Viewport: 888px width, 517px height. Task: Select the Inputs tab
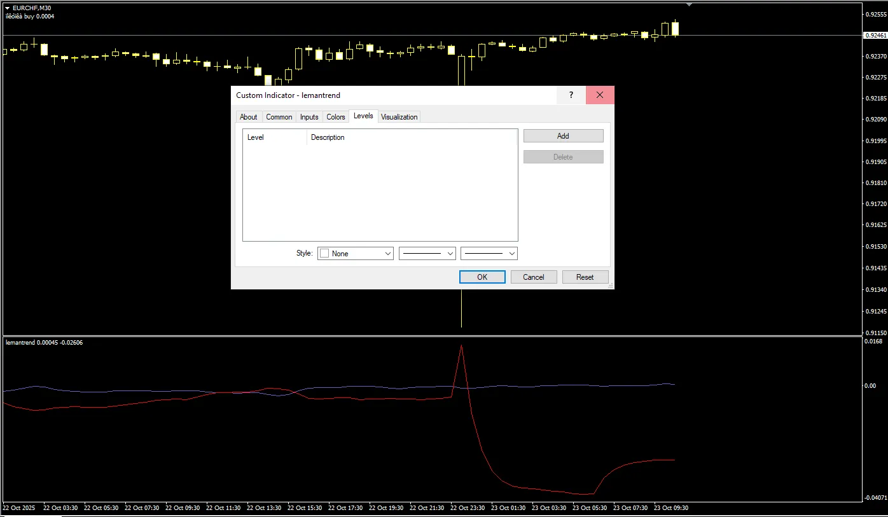point(309,117)
